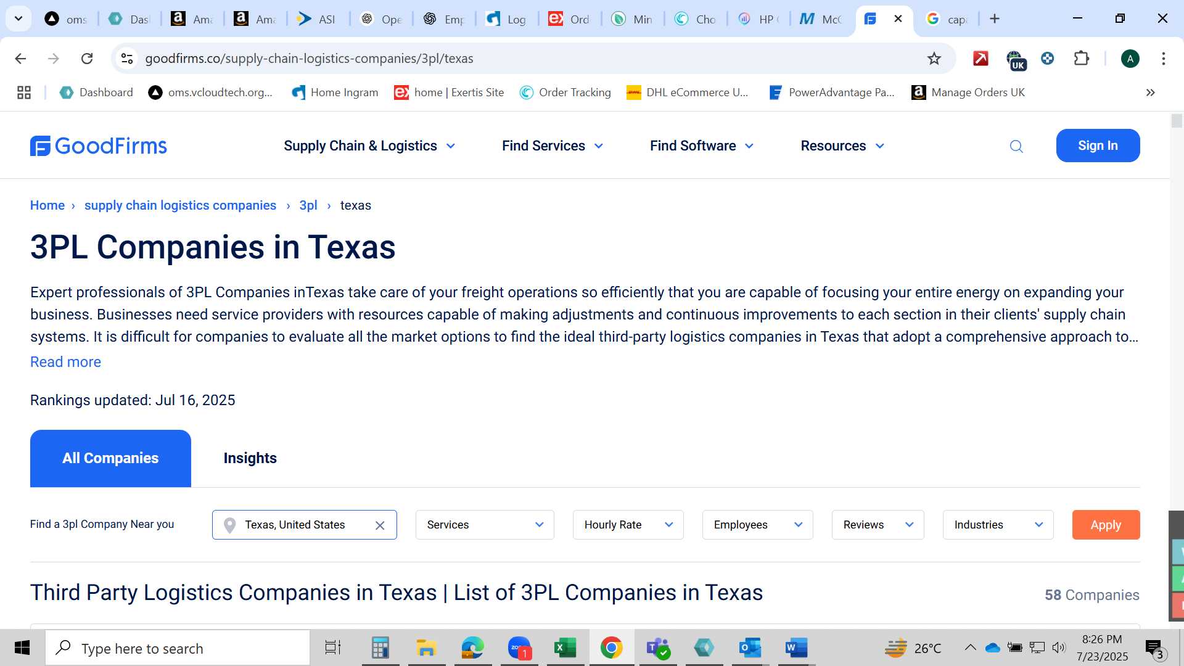Open the Reviews filter dropdown
Screen dimensions: 1184x666
click(878, 525)
